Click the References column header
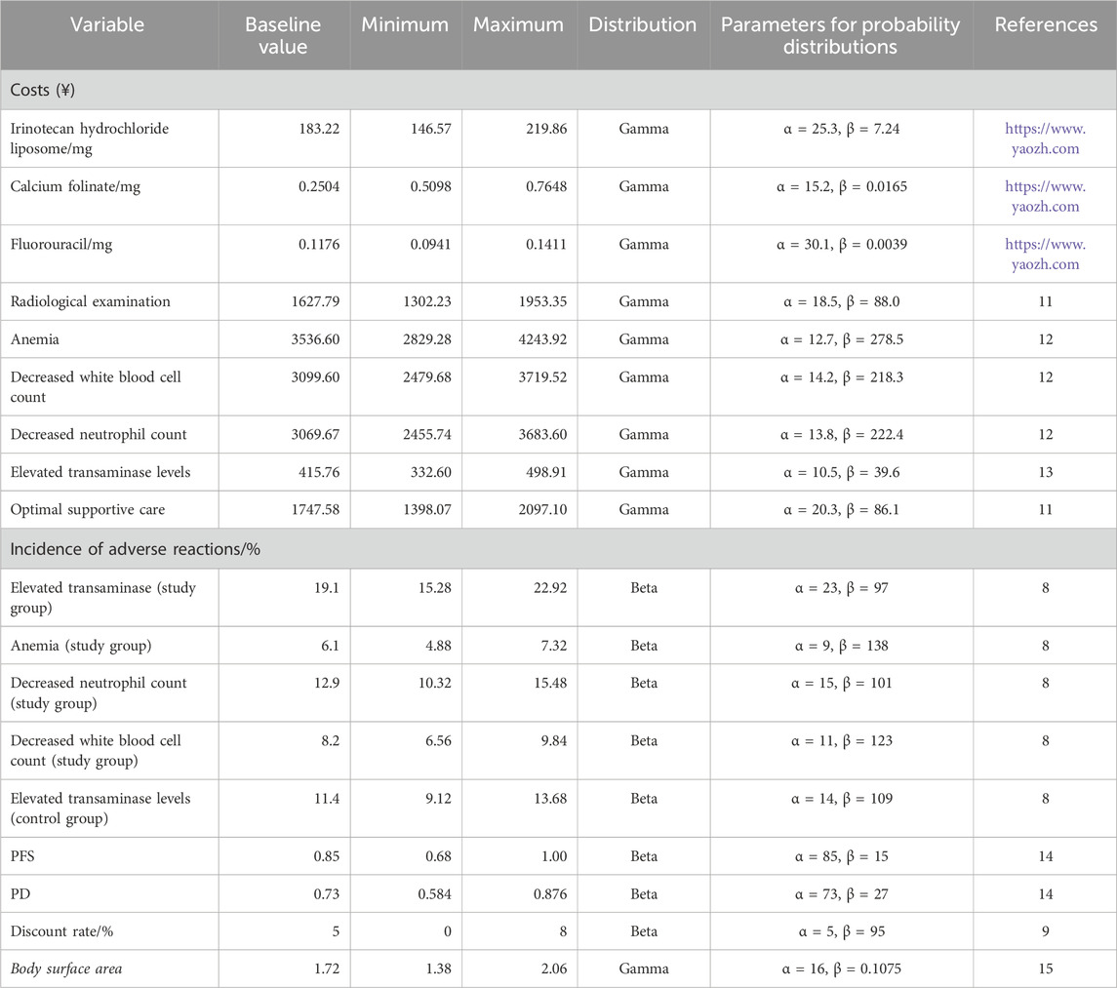 pyautogui.click(x=1045, y=24)
